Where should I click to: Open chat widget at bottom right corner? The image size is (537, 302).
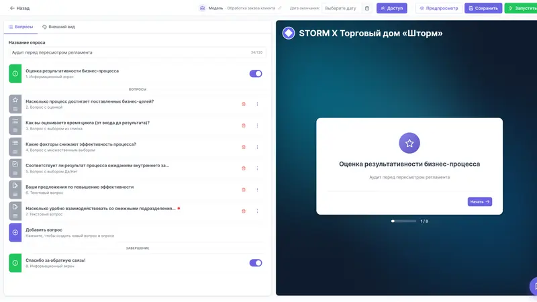point(534,287)
